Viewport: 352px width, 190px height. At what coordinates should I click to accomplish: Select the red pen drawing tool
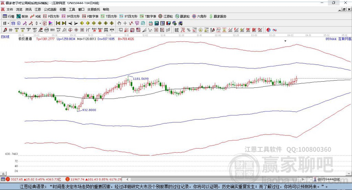tap(5, 30)
